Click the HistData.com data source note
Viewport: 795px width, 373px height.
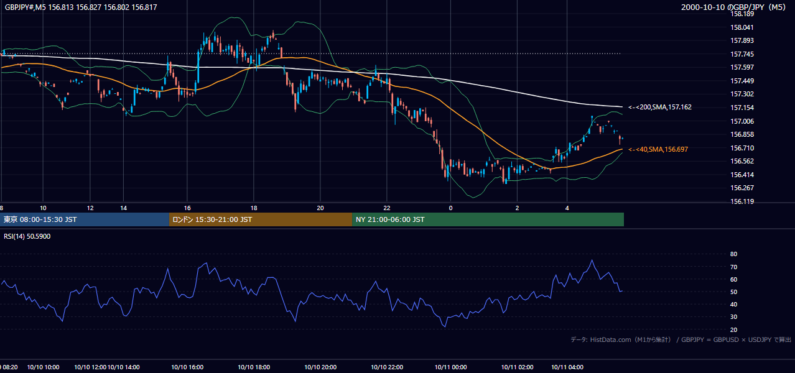(x=681, y=340)
